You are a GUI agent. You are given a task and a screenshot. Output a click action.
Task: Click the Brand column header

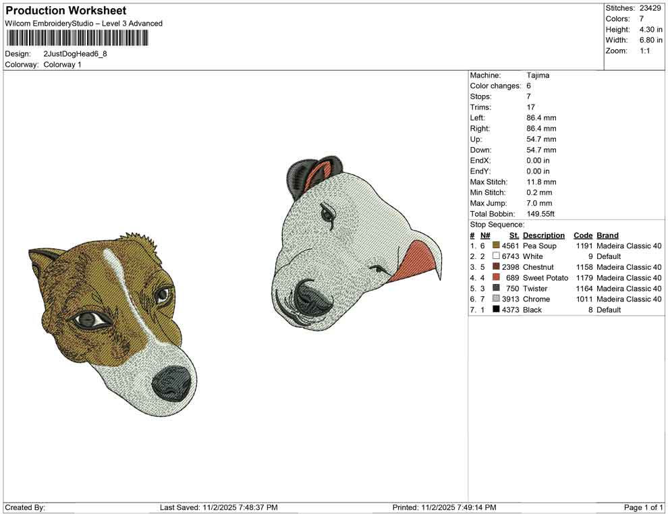(607, 235)
